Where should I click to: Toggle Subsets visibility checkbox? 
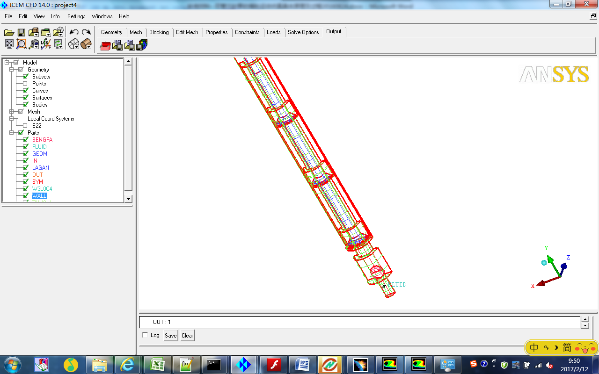tap(26, 77)
